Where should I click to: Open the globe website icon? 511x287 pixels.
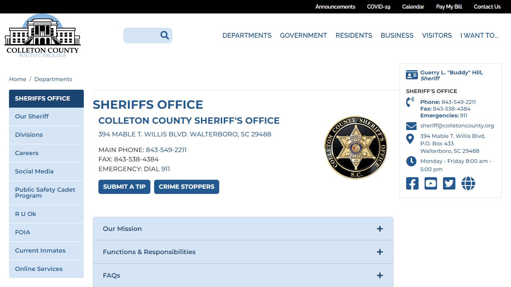tap(468, 183)
